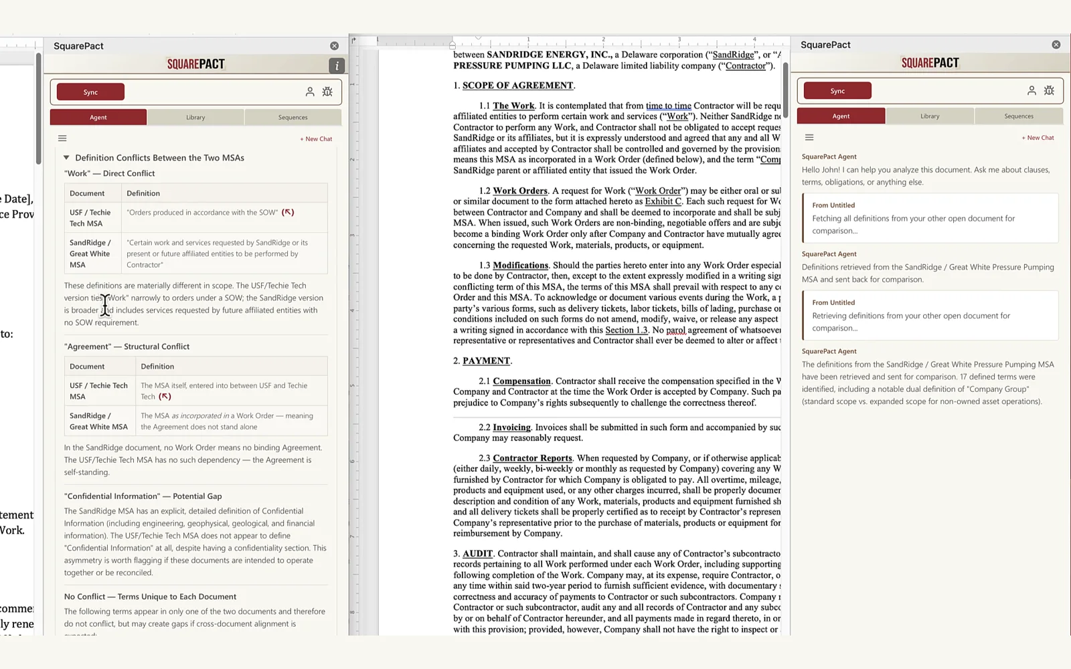Click 'PAYMENT' section heading
This screenshot has width=1071, height=669.
487,361
